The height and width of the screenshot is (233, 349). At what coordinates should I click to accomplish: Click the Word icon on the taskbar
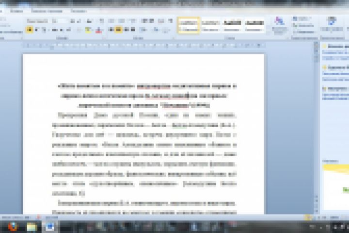[50, 227]
